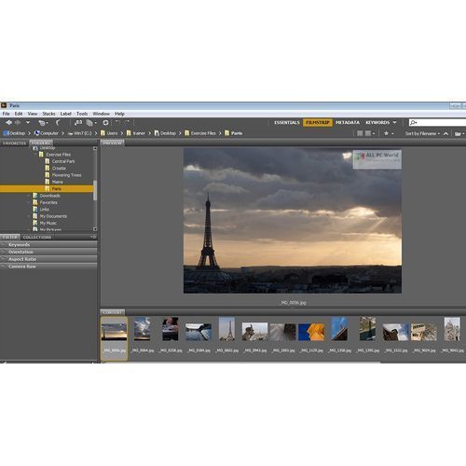The width and height of the screenshot is (466, 466).
Task: Switch to the Filmstrip workspace
Action: pos(318,122)
